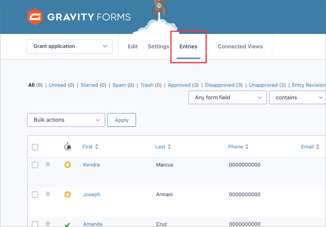
Task: Click the Email column header label
Action: click(x=307, y=147)
